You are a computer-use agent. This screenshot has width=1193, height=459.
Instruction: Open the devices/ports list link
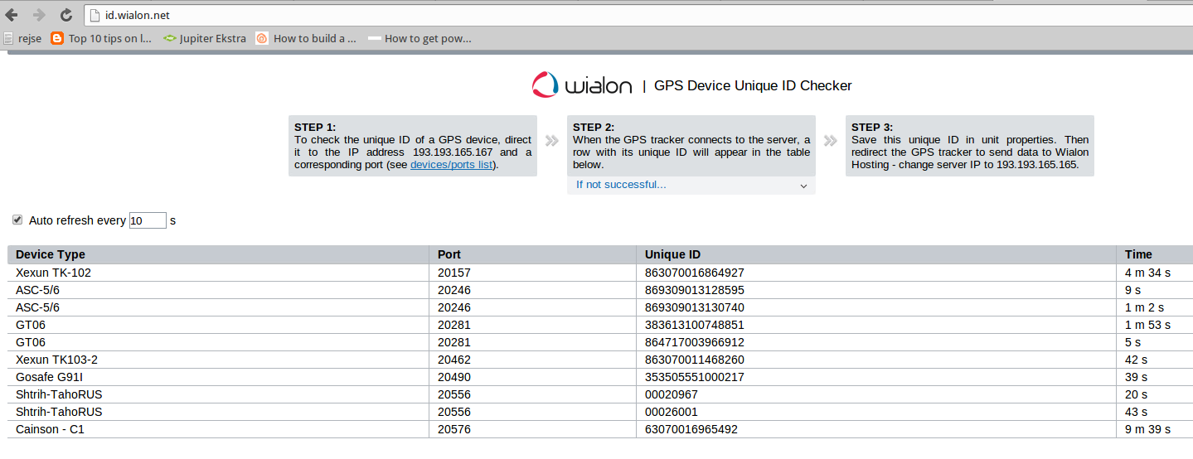(x=452, y=165)
